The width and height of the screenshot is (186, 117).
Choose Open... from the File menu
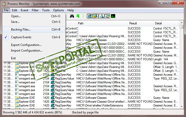(x=34, y=16)
